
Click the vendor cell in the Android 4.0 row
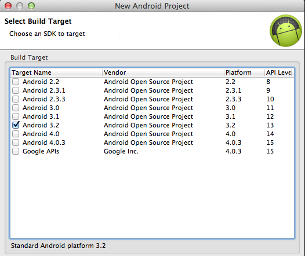coord(148,134)
